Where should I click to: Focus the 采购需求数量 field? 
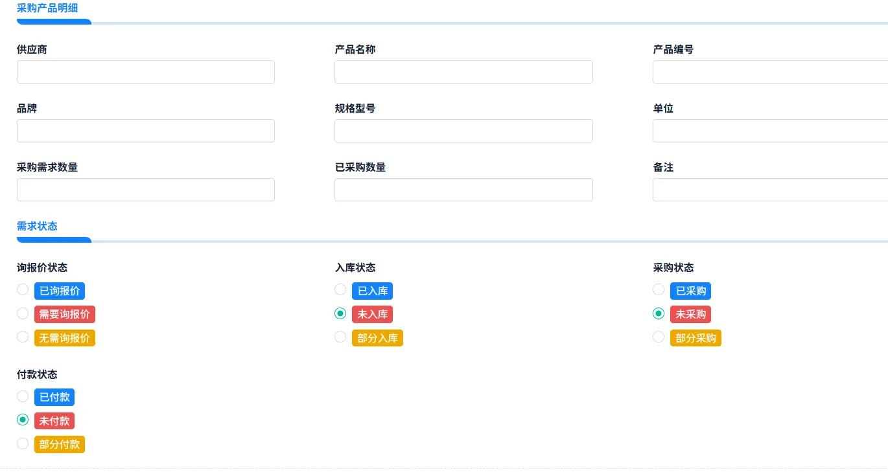click(x=146, y=190)
